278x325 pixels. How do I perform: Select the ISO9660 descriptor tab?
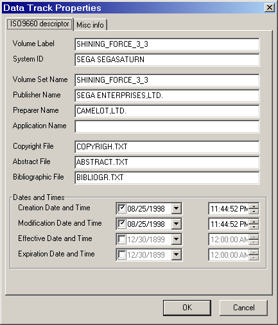pos(40,24)
